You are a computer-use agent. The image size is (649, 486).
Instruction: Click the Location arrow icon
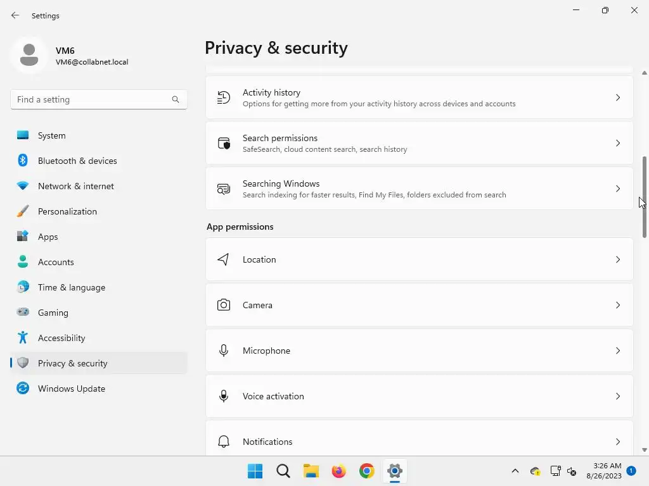click(x=223, y=259)
